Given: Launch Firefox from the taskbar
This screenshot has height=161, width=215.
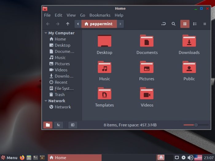Looking at the screenshot, I should point(22,158).
